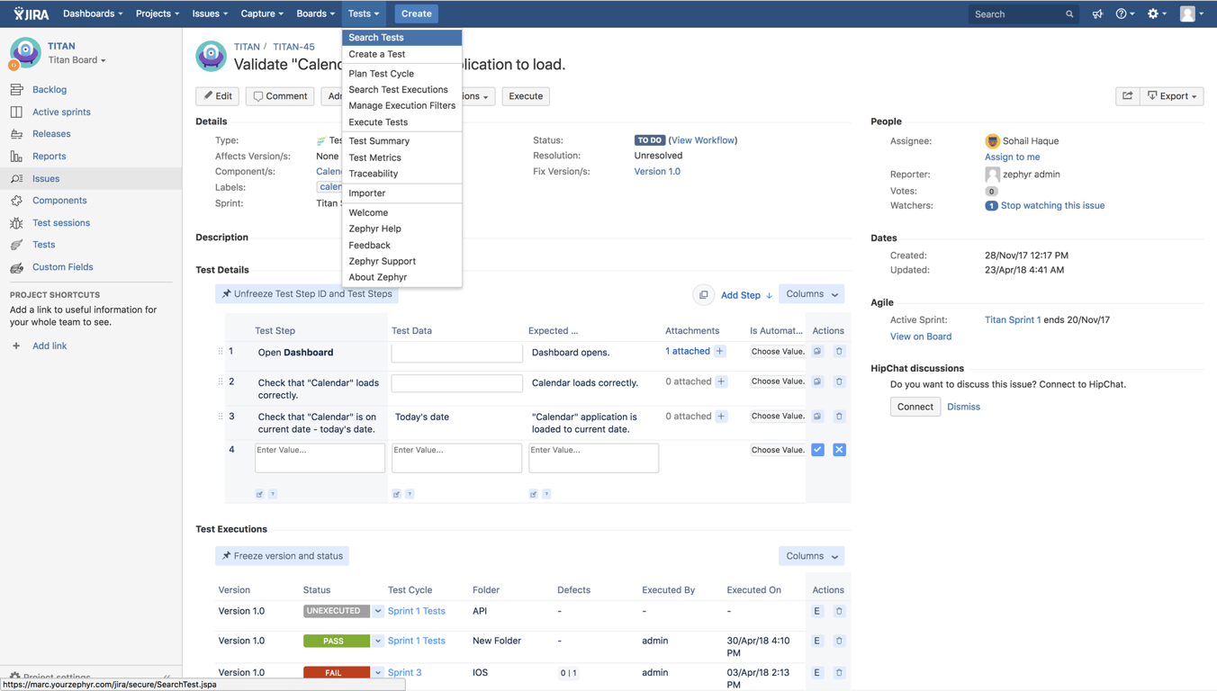Click the Assign to me link
Screen dimensions: 1217x691
(x=1012, y=157)
